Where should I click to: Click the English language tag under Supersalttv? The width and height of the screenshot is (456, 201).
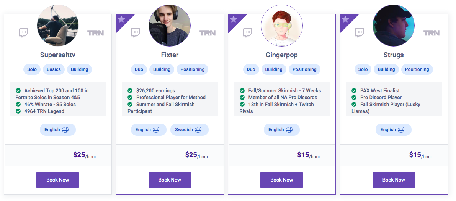[x=57, y=129]
